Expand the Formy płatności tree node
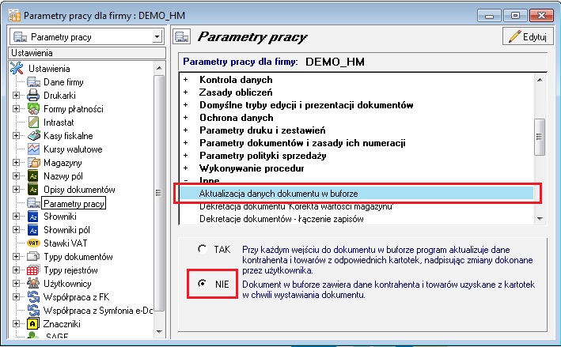The height and width of the screenshot is (347, 561). coord(16,108)
